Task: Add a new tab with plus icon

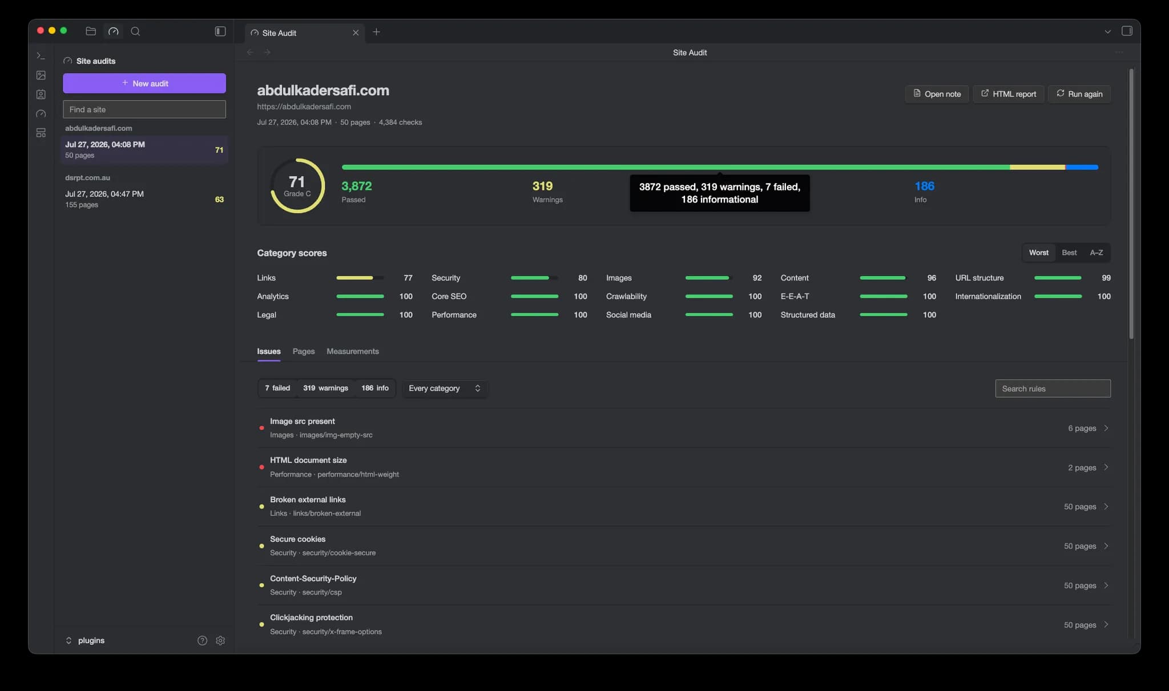Action: coord(376,32)
